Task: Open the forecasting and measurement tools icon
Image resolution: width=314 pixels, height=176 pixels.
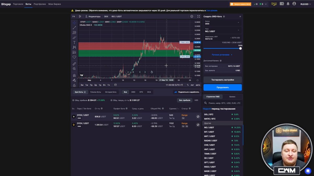Action: click(74, 52)
